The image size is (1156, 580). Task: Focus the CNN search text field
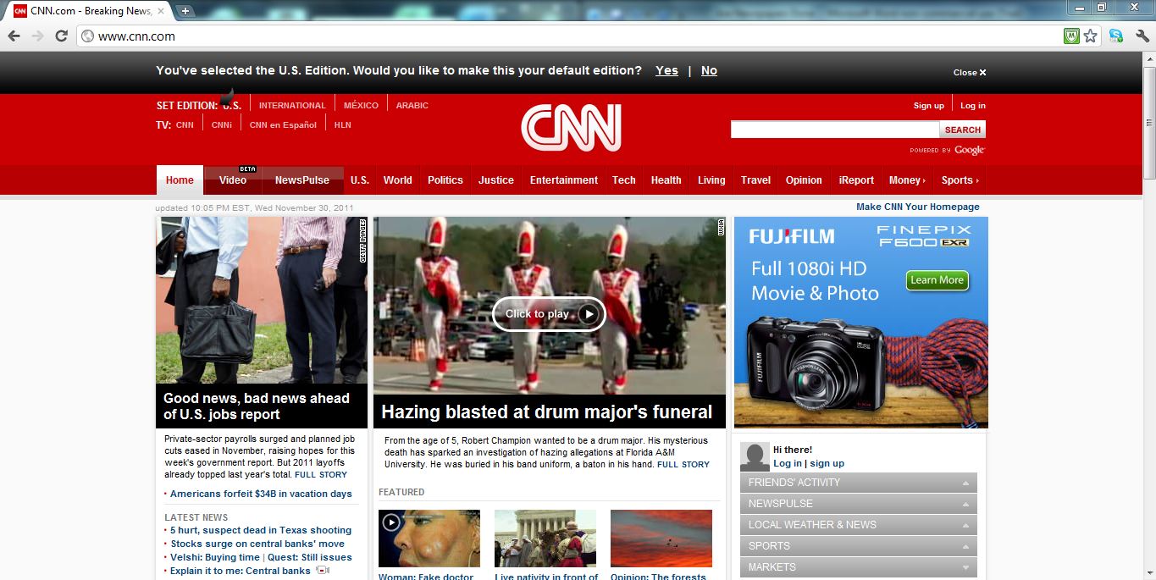coord(835,130)
